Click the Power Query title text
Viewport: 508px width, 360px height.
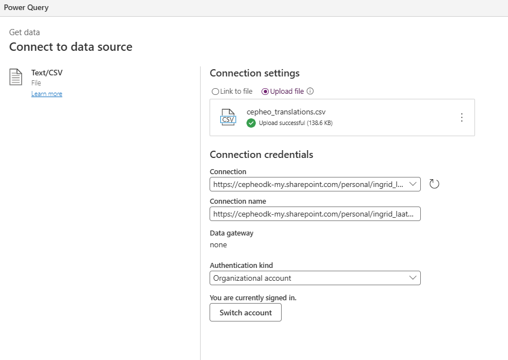(x=26, y=8)
